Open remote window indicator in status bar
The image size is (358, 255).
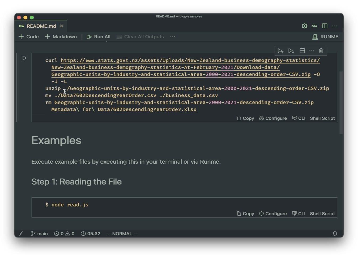pos(21,233)
